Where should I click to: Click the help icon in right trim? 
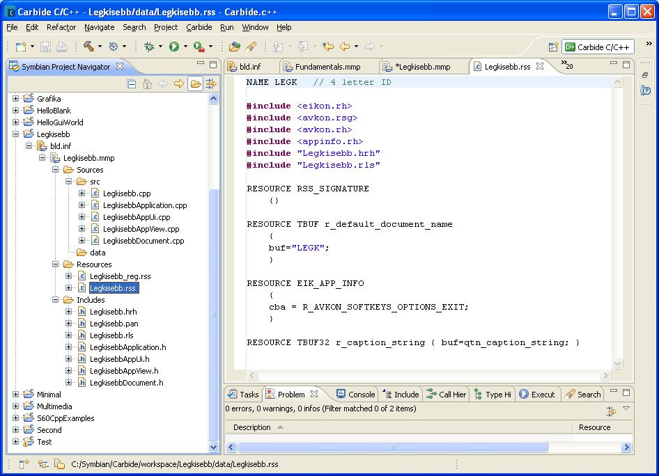coord(646,90)
